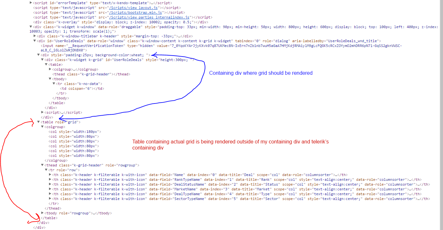Collapse the k-no-data tr node

54,84
